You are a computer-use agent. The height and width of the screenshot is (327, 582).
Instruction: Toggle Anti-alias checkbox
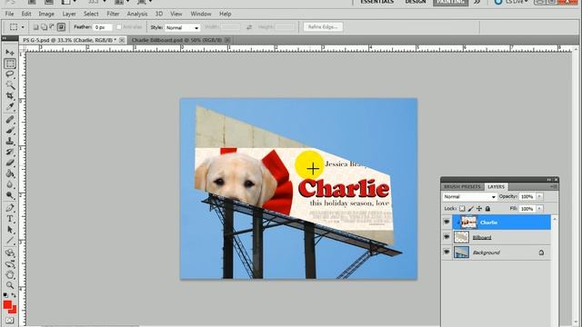point(119,27)
